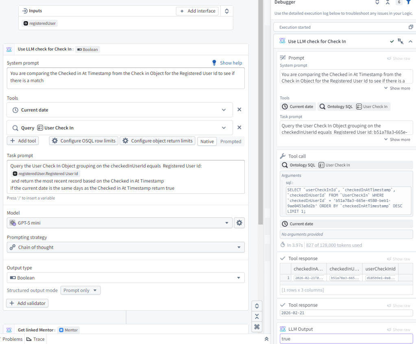Open the Problems tab
This screenshot has height=344, width=416.
point(12,339)
